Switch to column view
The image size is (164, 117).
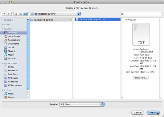point(25,14)
